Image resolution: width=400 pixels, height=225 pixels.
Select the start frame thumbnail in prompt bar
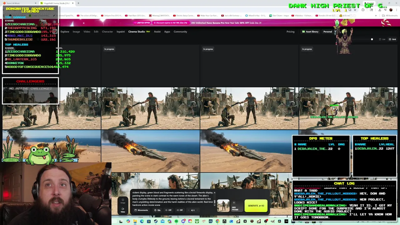tap(223, 206)
